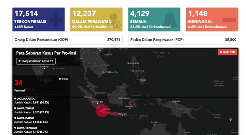Open the Layer Peta options
Image resolution: width=246 pixels, height=135 pixels.
point(228,52)
